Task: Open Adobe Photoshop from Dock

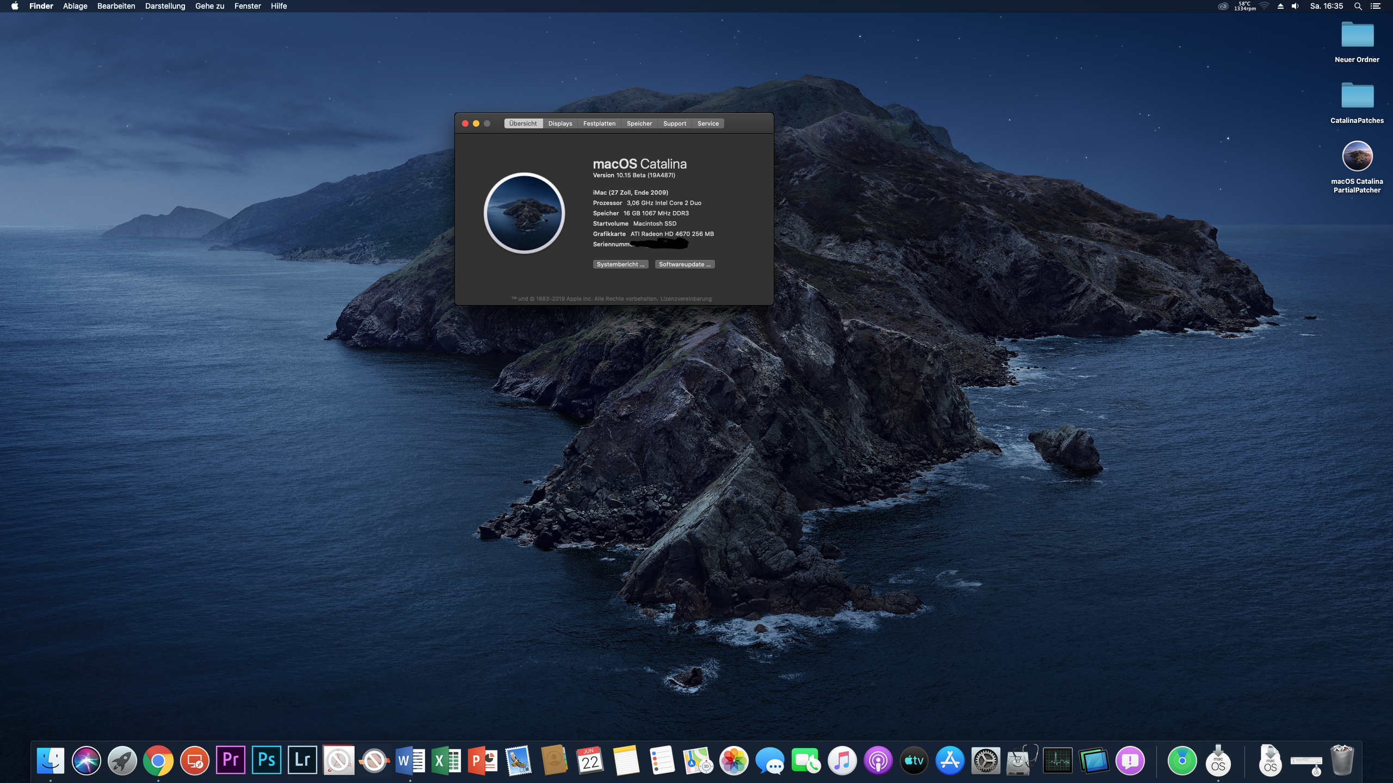Action: [x=266, y=760]
